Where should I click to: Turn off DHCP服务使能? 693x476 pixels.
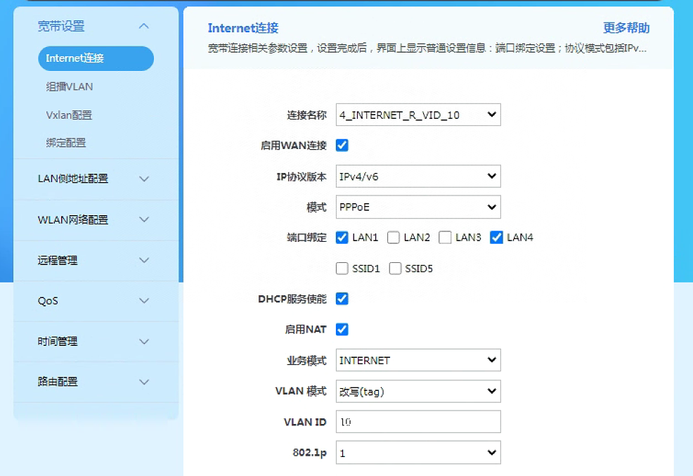pos(342,298)
